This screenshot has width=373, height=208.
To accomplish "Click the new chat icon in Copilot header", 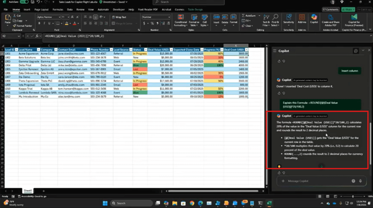I will coord(356,51).
